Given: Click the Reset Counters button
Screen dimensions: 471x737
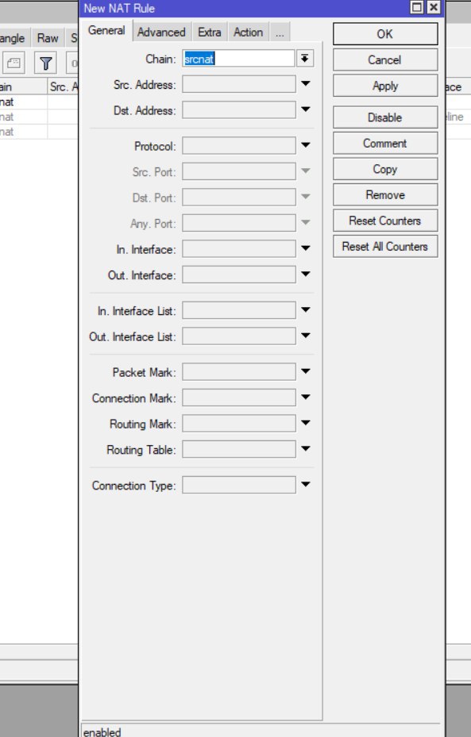Looking at the screenshot, I should [x=385, y=221].
